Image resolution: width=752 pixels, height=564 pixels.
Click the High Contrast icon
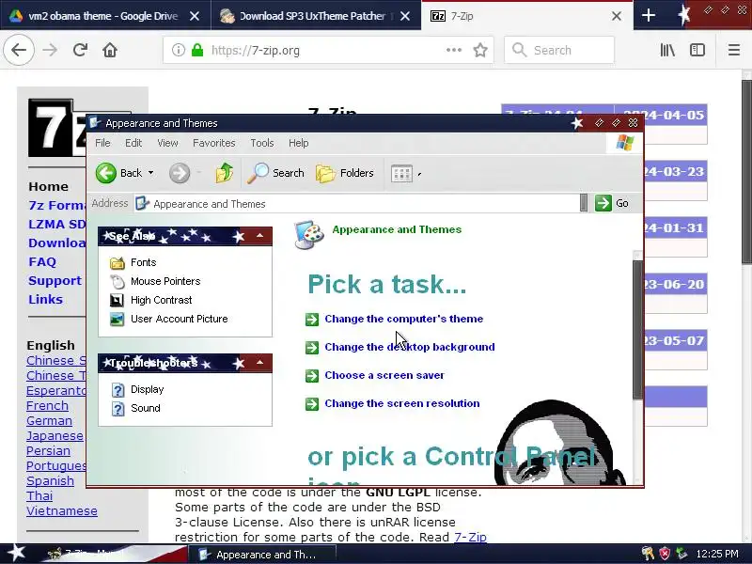[x=117, y=300]
